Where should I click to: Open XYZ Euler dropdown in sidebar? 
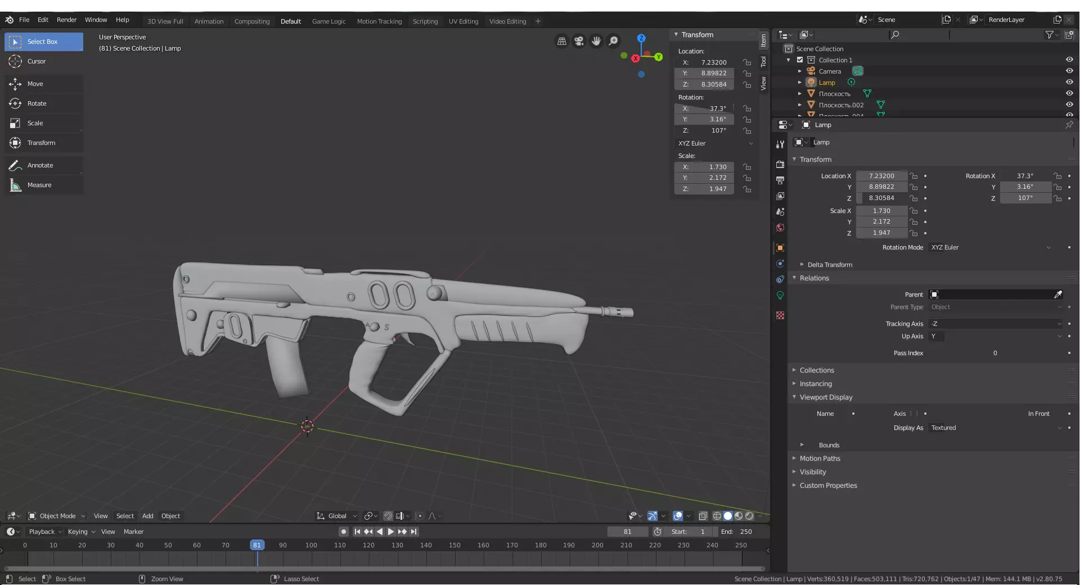[x=715, y=143]
